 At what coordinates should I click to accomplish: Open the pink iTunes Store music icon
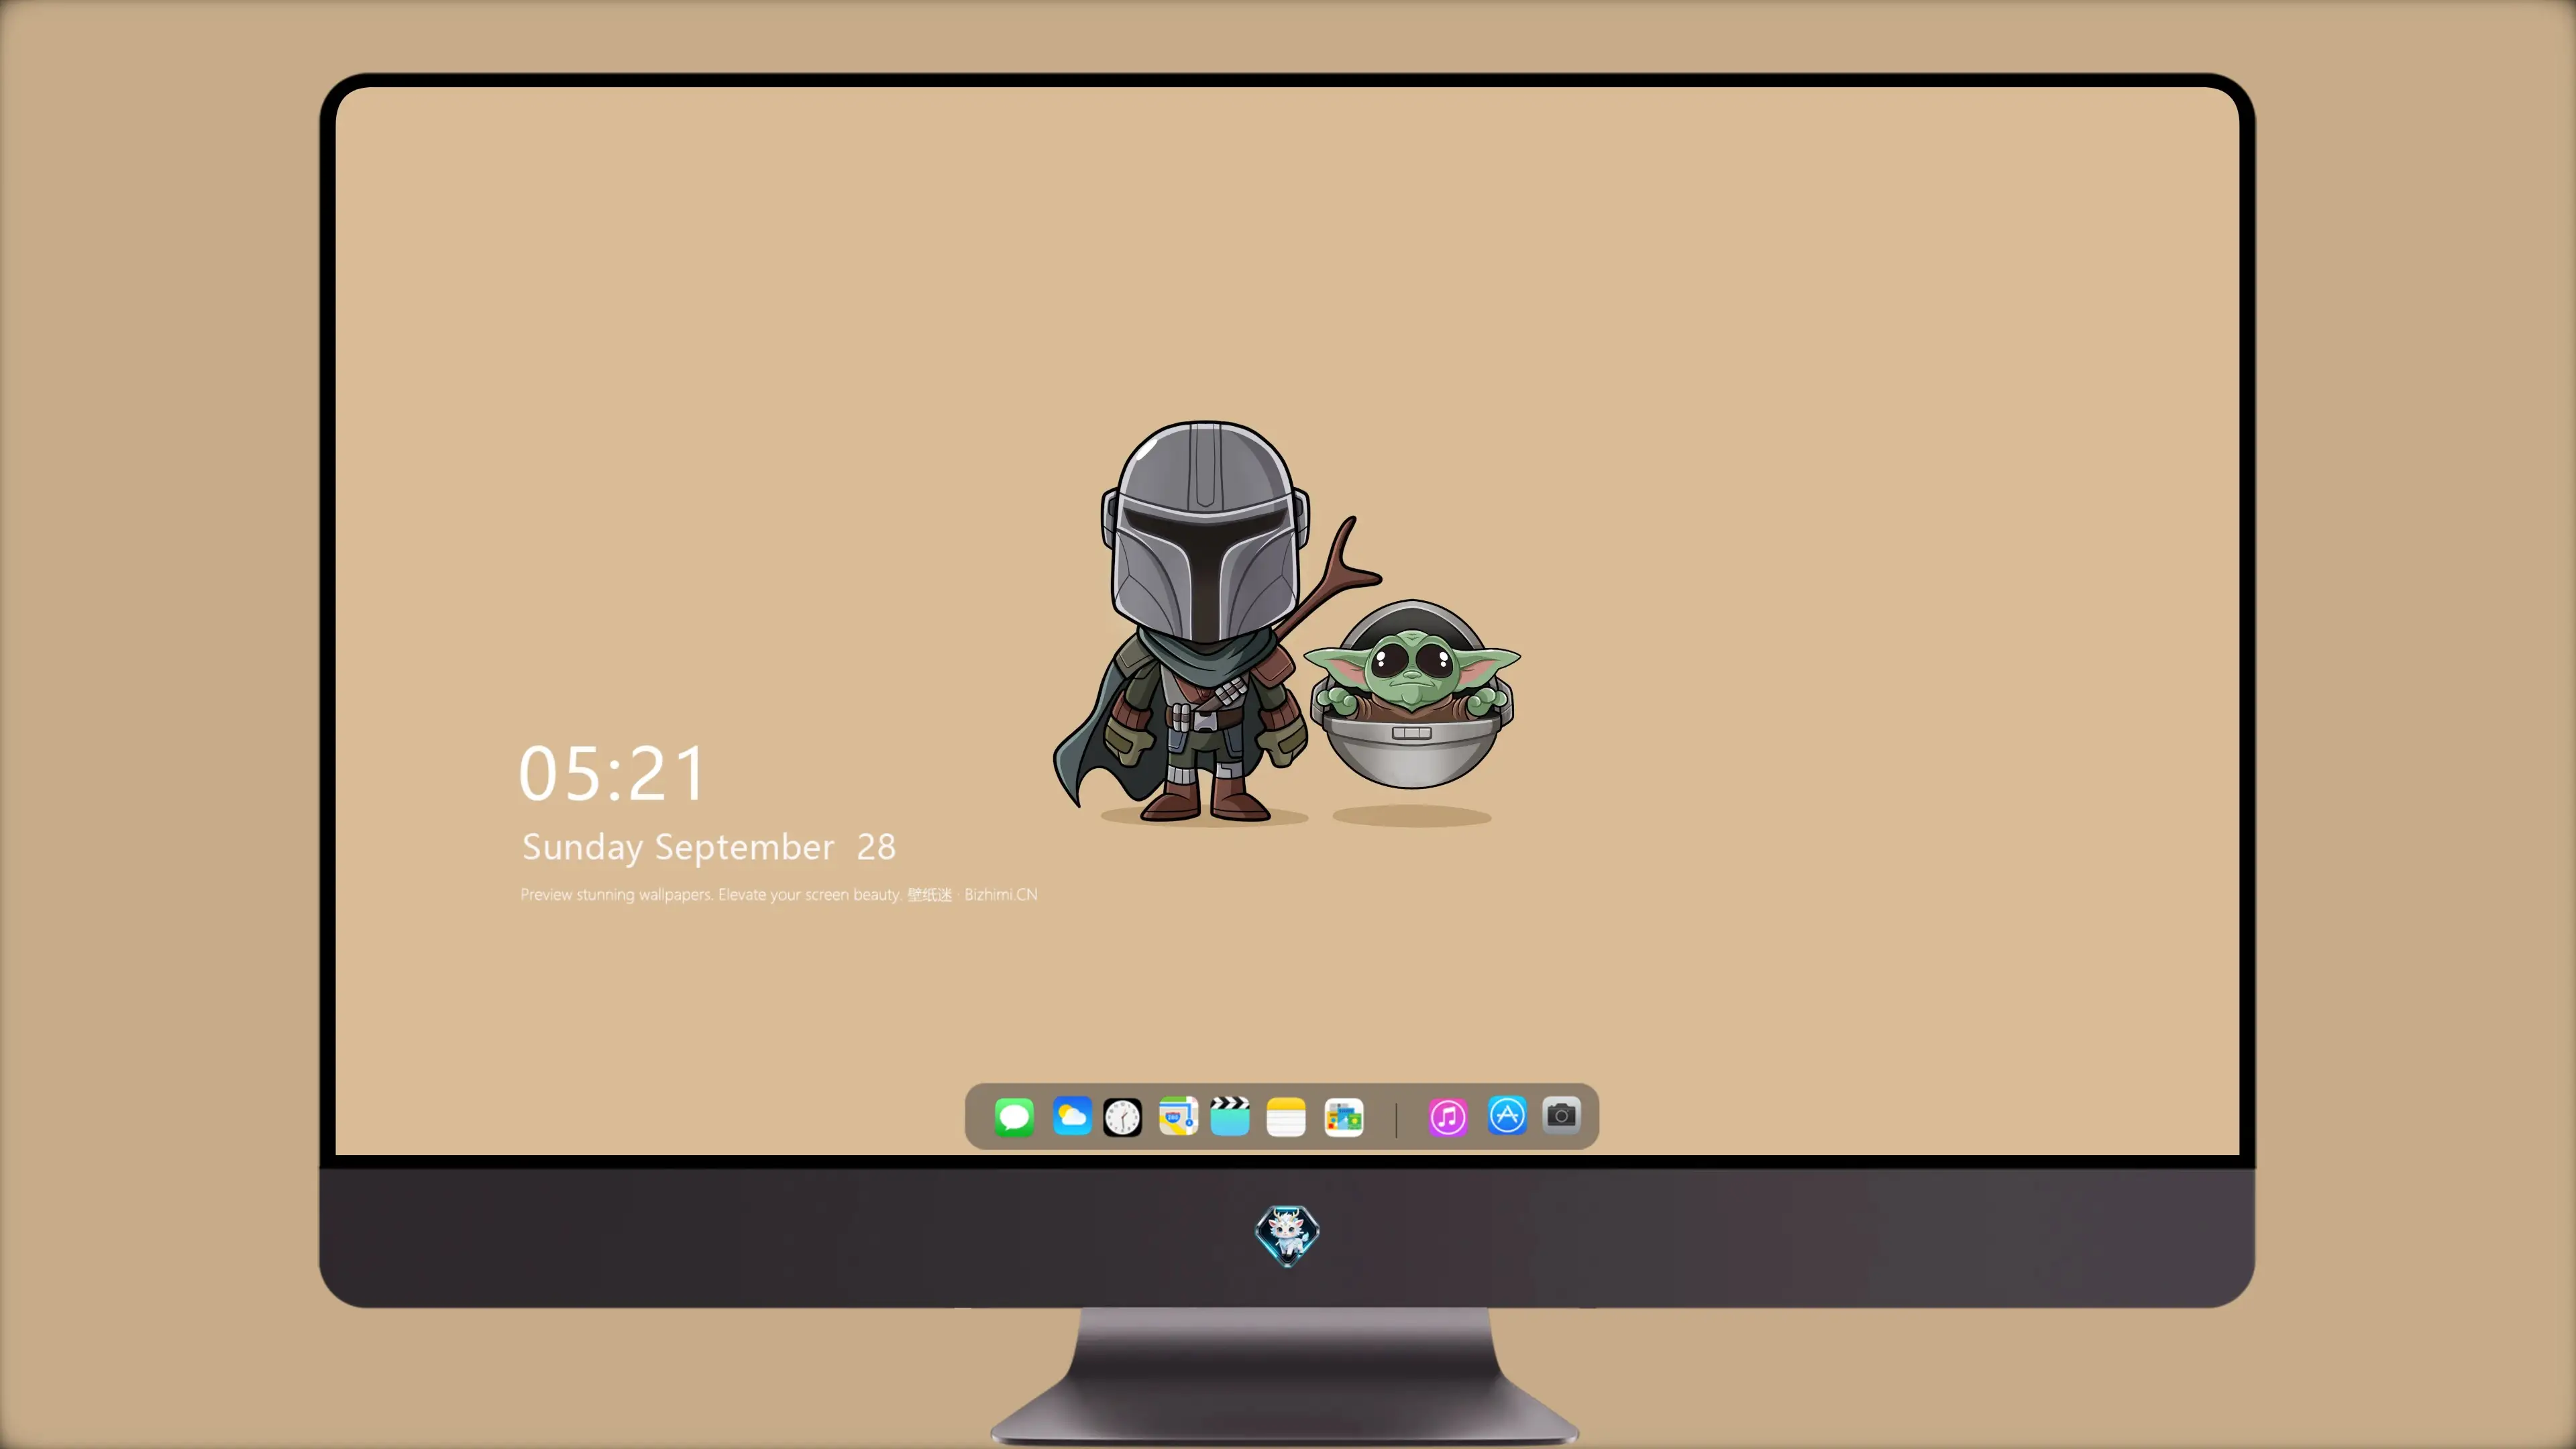(x=1448, y=1117)
